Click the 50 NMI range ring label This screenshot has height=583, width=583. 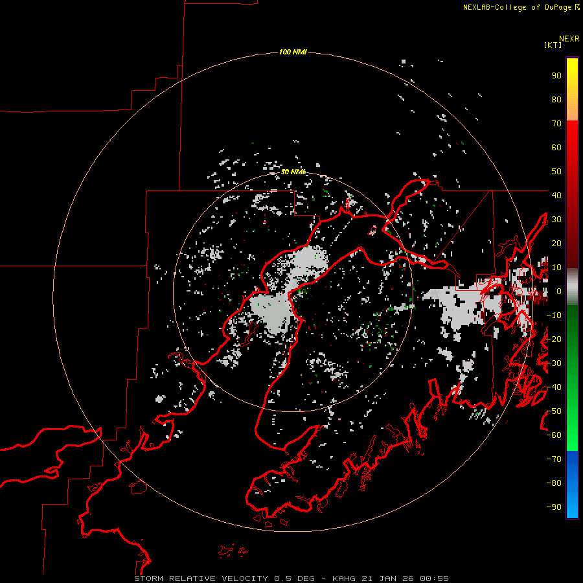[293, 172]
